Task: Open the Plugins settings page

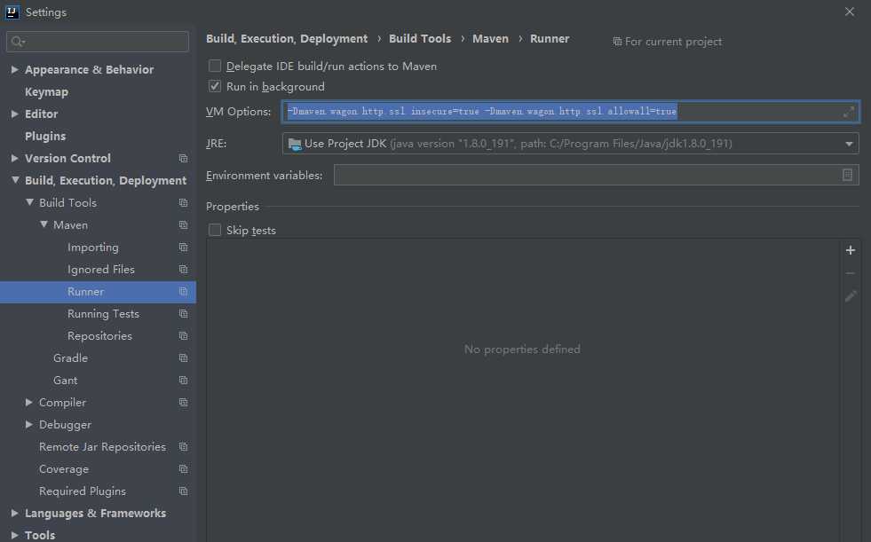Action: point(45,137)
